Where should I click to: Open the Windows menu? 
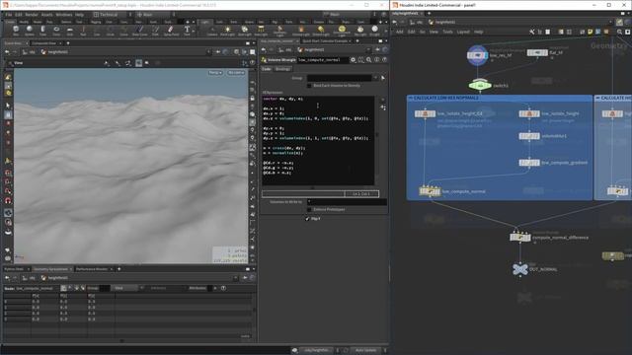click(64, 15)
